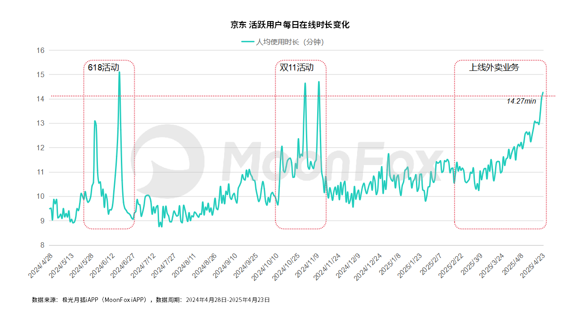
Task: Click x-axis date 2024/7/12
Action: [143, 265]
